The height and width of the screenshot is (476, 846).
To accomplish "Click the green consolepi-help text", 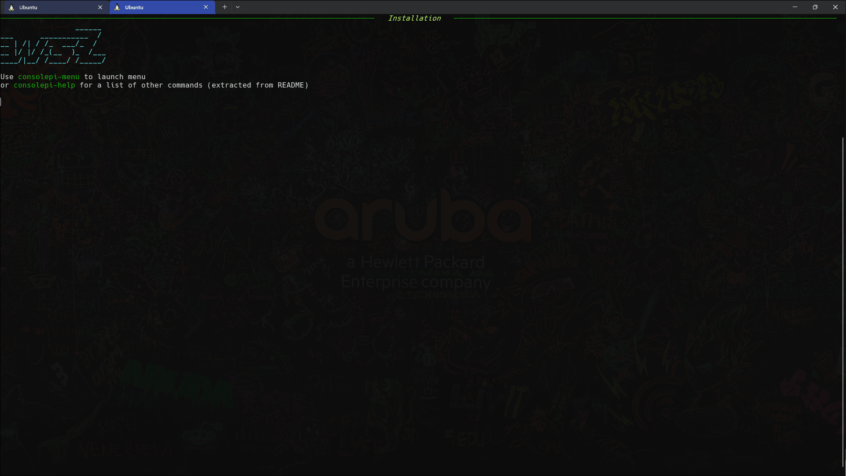I will pos(44,85).
